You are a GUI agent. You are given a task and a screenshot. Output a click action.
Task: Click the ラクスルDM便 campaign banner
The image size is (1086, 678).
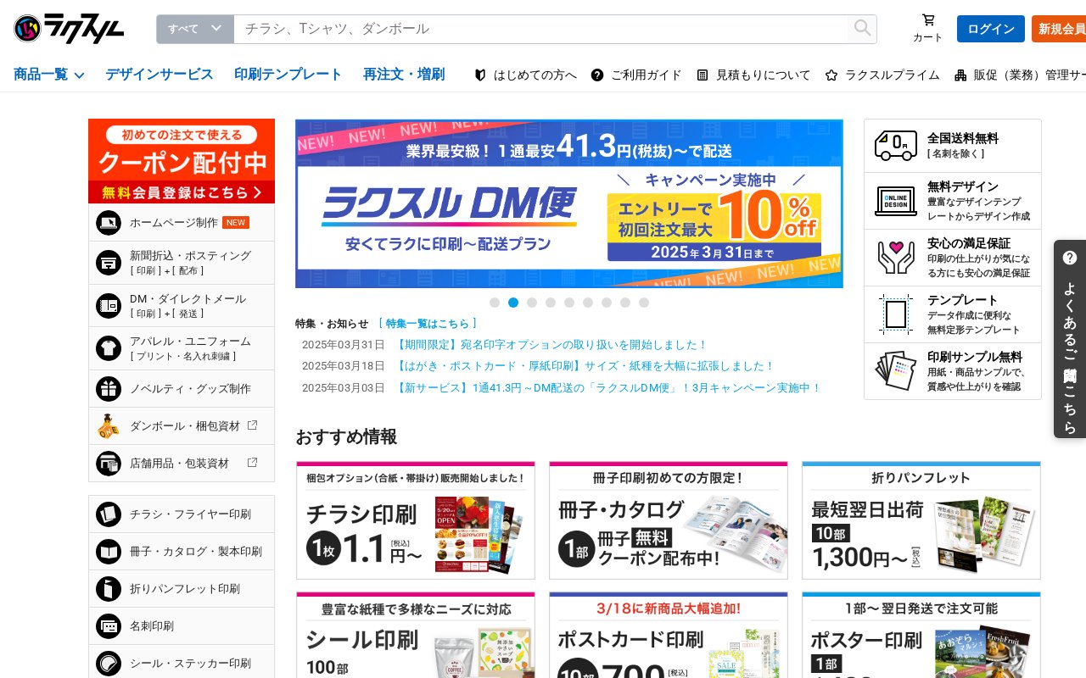(569, 203)
